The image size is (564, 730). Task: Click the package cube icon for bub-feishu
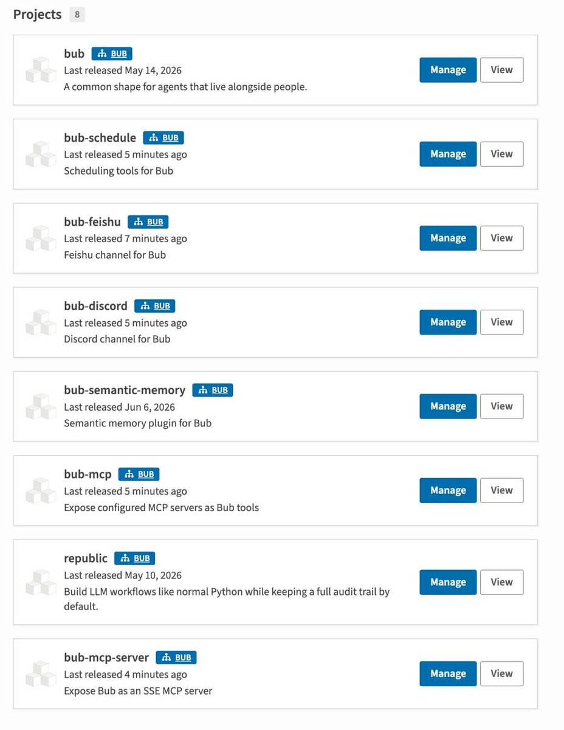pyautogui.click(x=41, y=238)
